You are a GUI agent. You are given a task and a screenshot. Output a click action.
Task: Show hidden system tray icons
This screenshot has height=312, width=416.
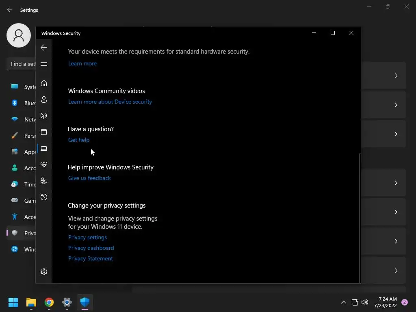coord(344,302)
